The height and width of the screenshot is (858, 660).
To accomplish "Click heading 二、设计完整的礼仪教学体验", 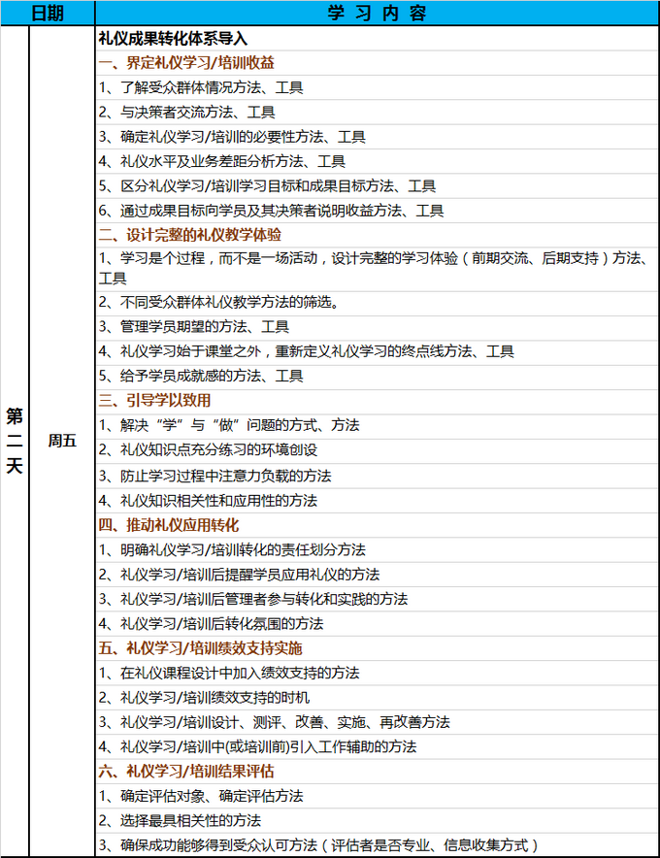I will pyautogui.click(x=190, y=235).
